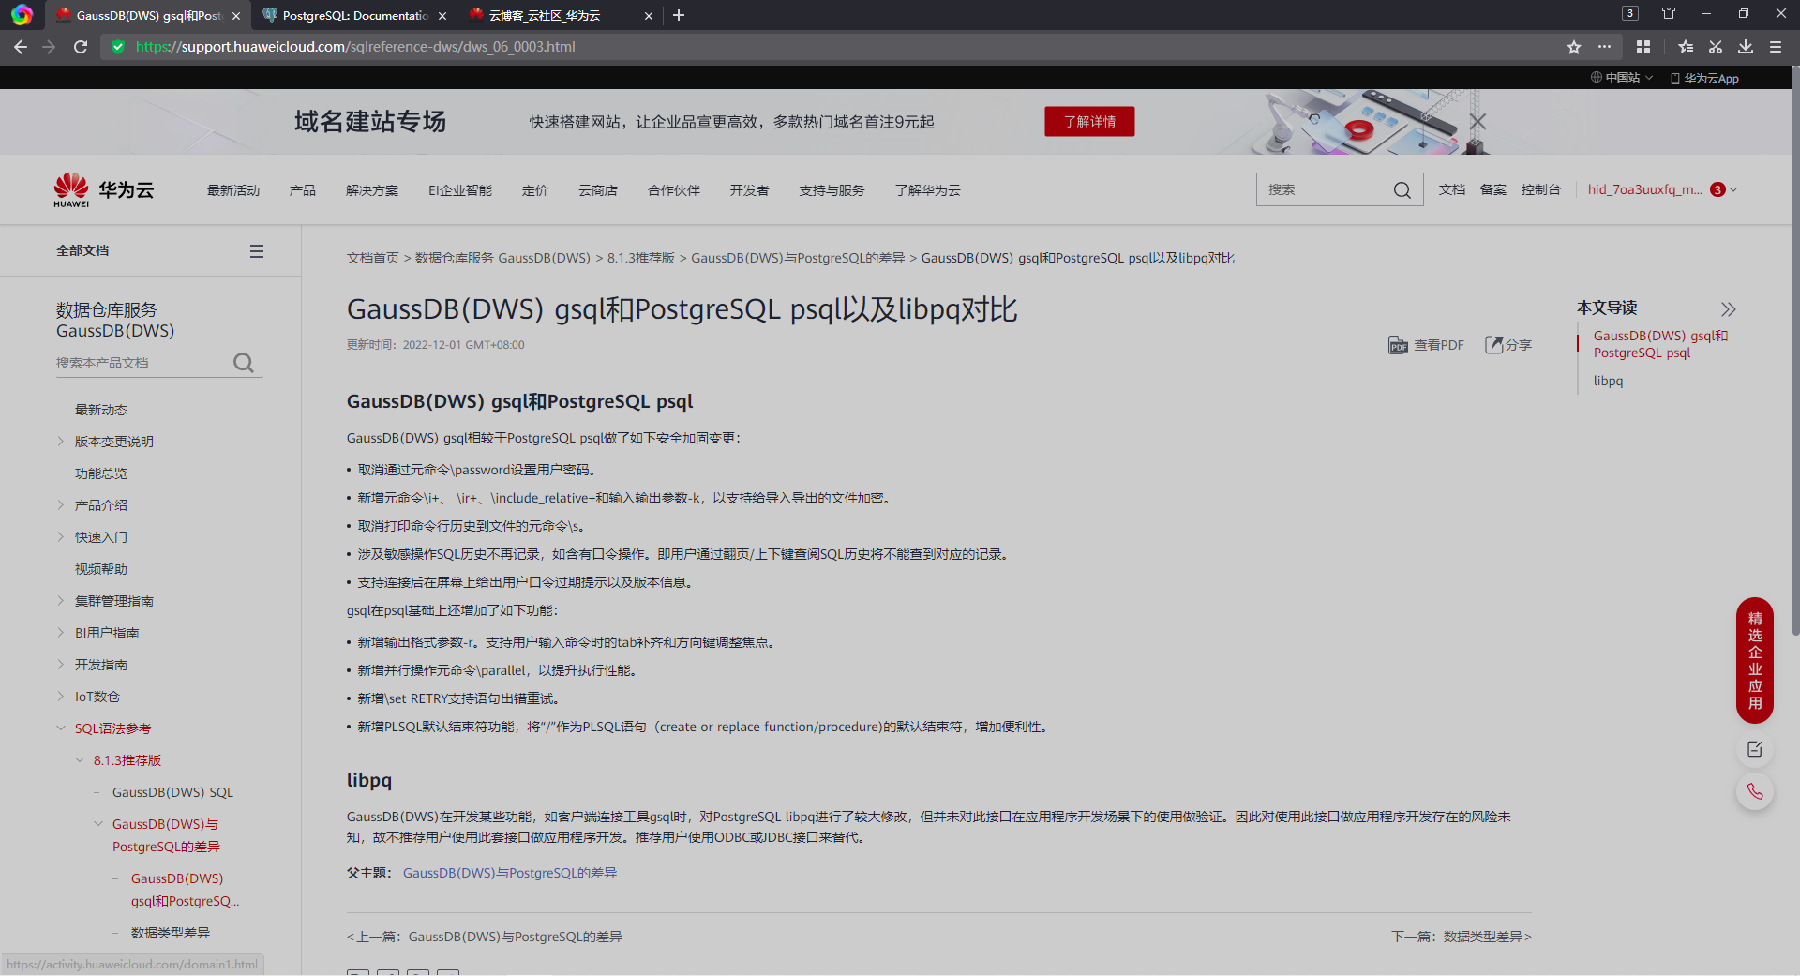Image resolution: width=1800 pixels, height=976 pixels.
Task: Close the domain promotion banner
Action: click(x=1478, y=122)
